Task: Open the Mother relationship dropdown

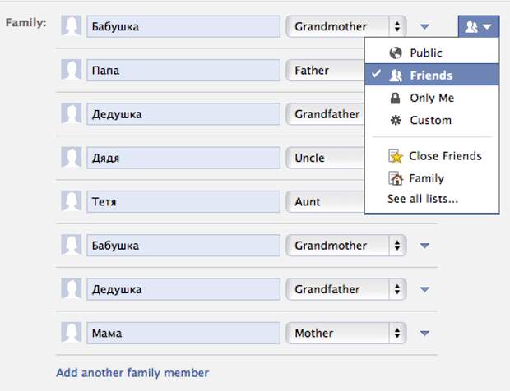Action: [x=346, y=333]
